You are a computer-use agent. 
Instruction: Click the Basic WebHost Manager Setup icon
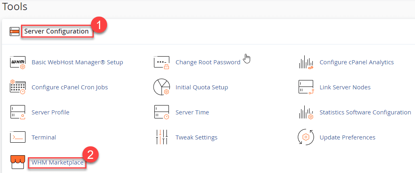coord(18,63)
